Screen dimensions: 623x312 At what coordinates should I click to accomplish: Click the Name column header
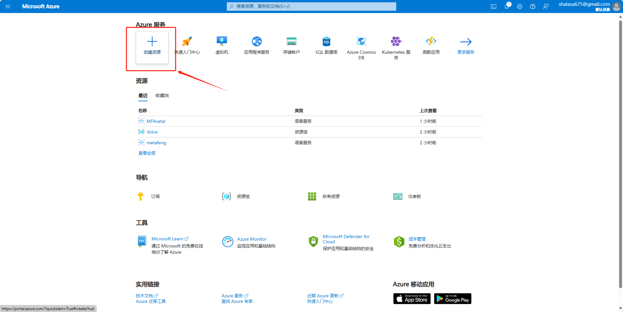point(143,111)
